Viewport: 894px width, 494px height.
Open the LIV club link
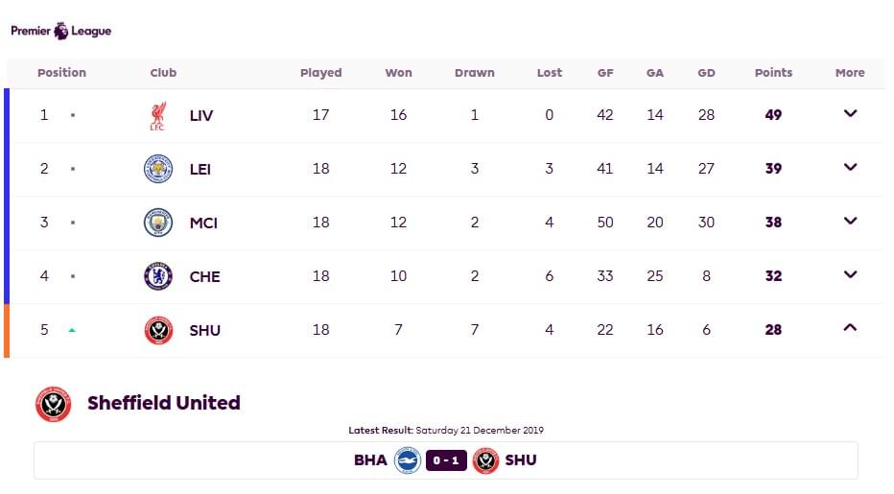coord(201,116)
